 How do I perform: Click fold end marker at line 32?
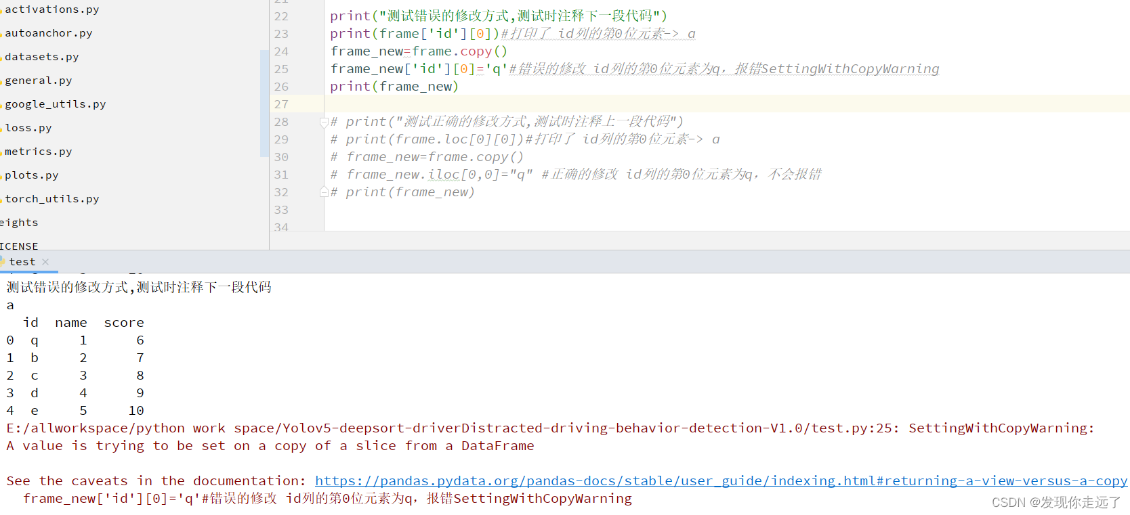point(324,192)
